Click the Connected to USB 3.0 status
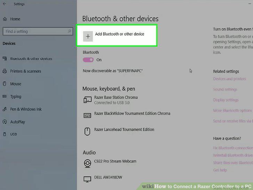The height and width of the screenshot is (190, 253). (112, 103)
